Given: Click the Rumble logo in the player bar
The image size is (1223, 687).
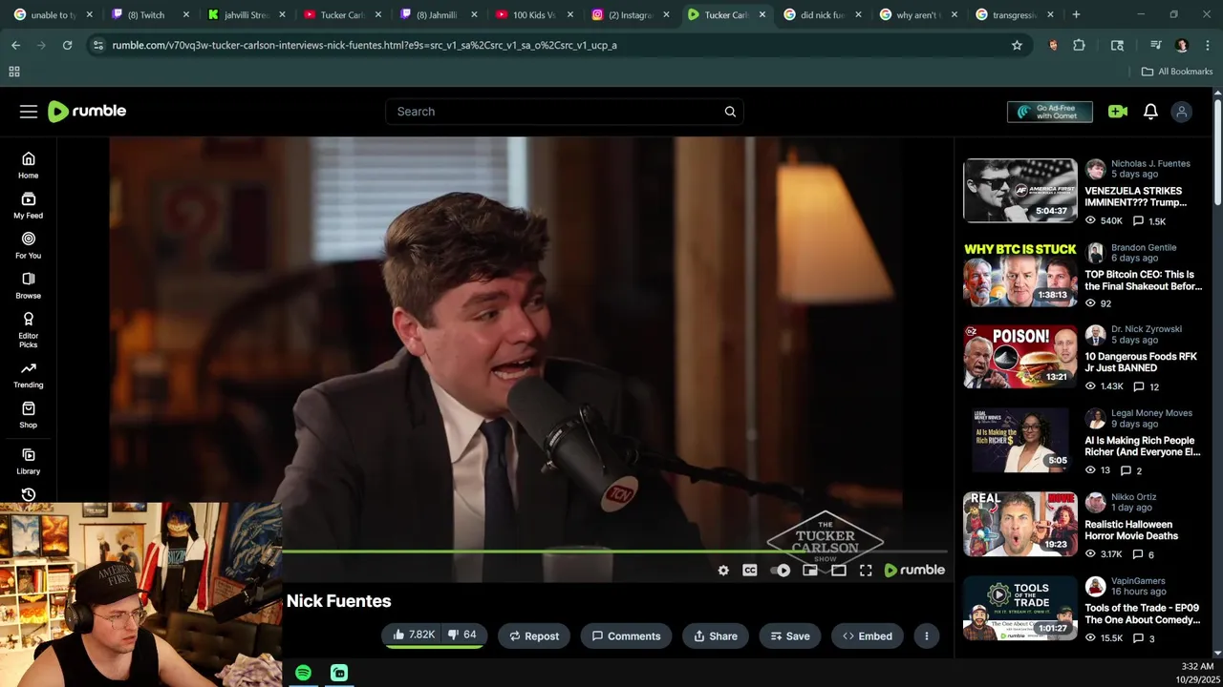Looking at the screenshot, I should pos(914,571).
